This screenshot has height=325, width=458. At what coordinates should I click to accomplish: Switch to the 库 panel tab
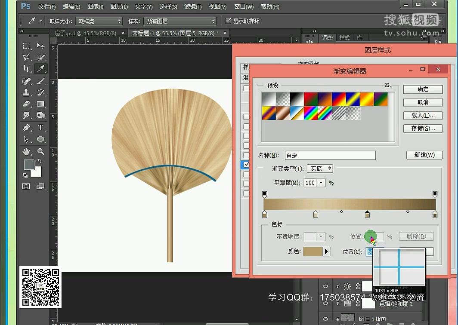[359, 38]
